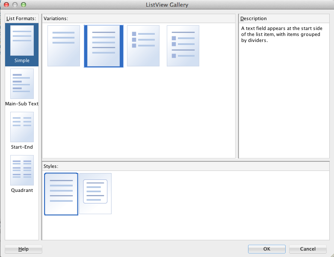Select the text with dividers variation
Image resolution: width=334 pixels, height=257 pixels.
pyautogui.click(x=104, y=46)
